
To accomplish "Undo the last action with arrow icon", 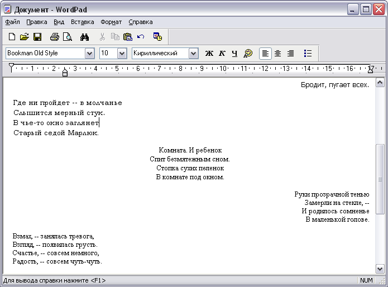I will pos(141,37).
